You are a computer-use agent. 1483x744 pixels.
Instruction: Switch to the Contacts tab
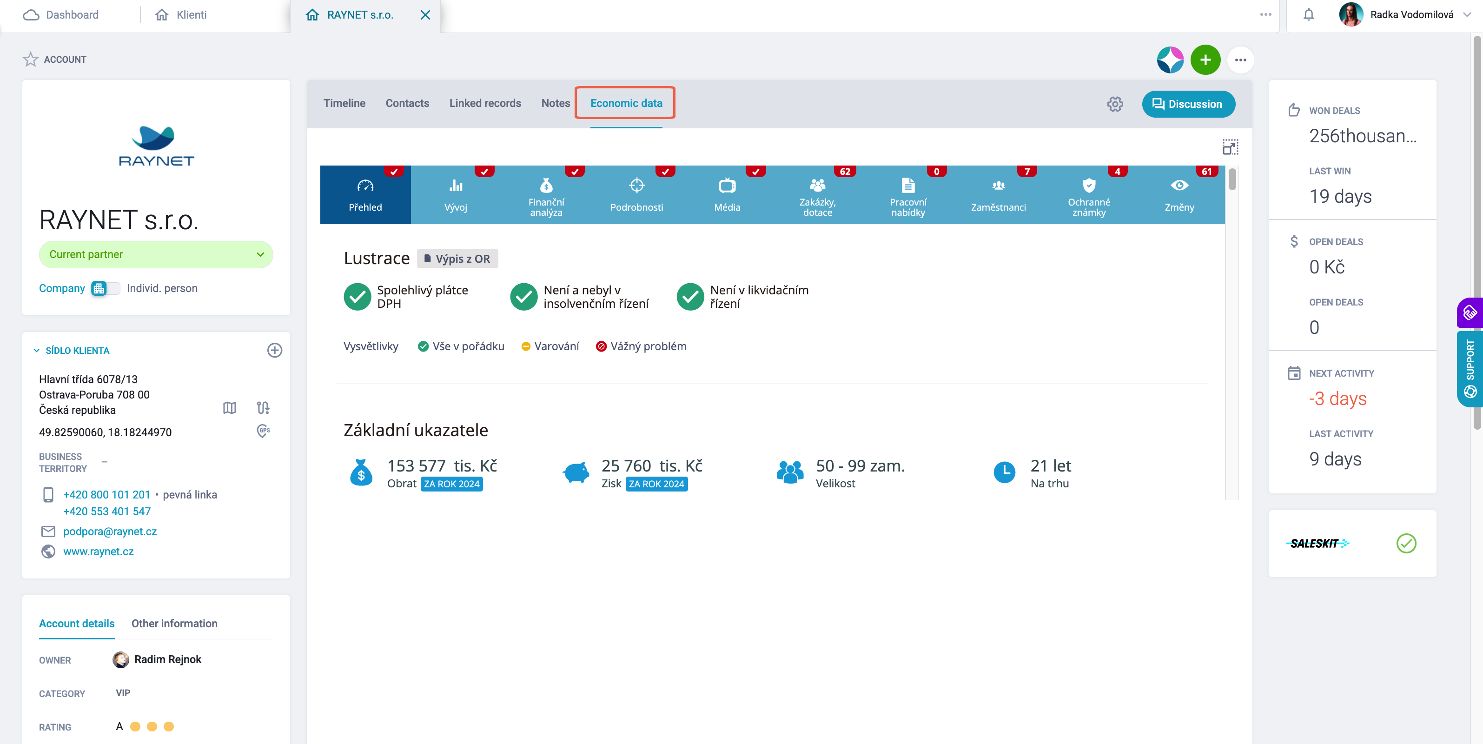[407, 104]
